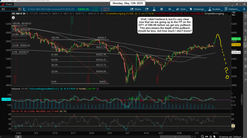
Task: Open the DB sidebar tab
Action: click(245, 66)
